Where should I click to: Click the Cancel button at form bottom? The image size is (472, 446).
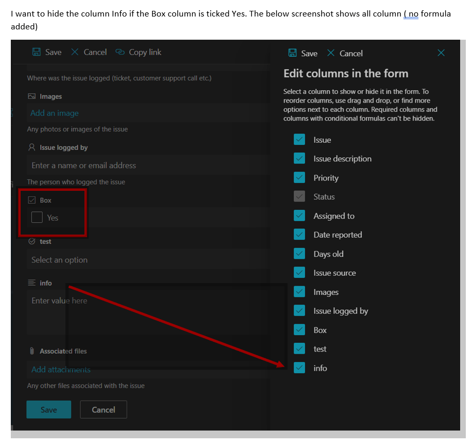(x=104, y=409)
